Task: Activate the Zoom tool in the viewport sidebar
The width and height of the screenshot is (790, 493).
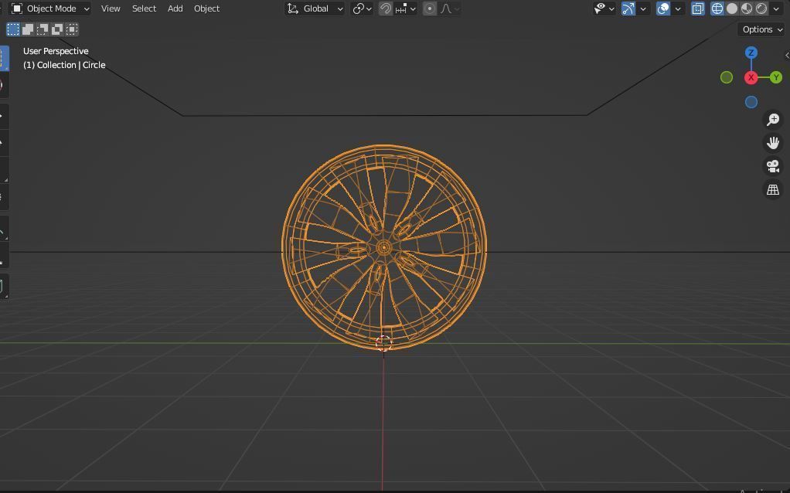Action: [x=772, y=119]
